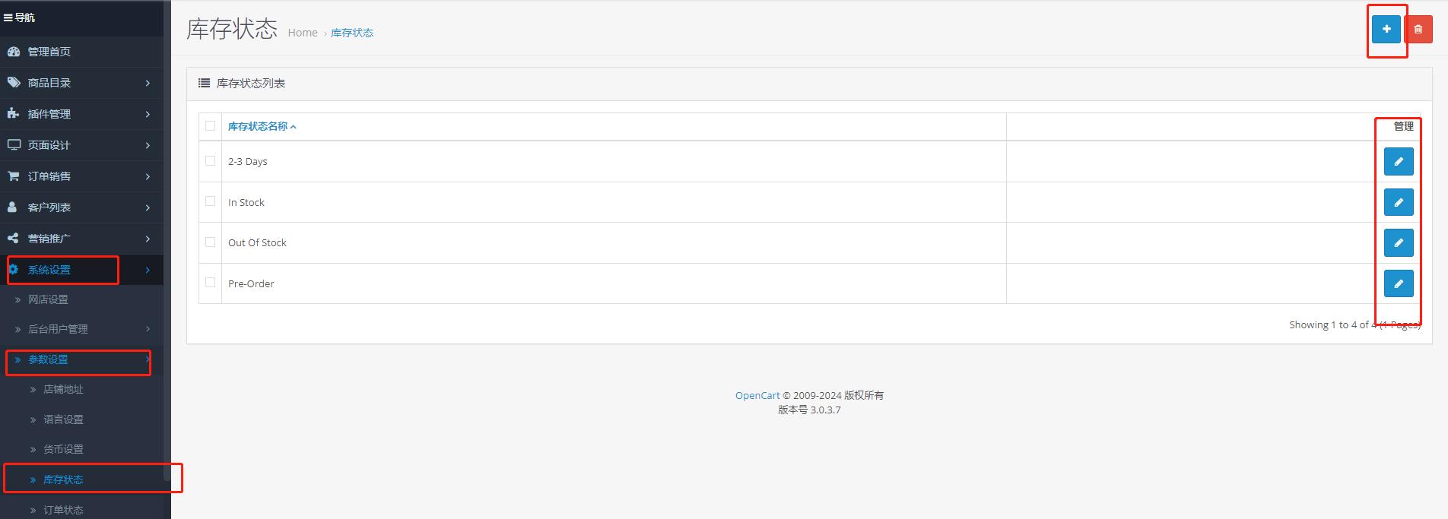Screen dimensions: 1448x519
Task: Click the red trash delete button
Action: click(1418, 29)
